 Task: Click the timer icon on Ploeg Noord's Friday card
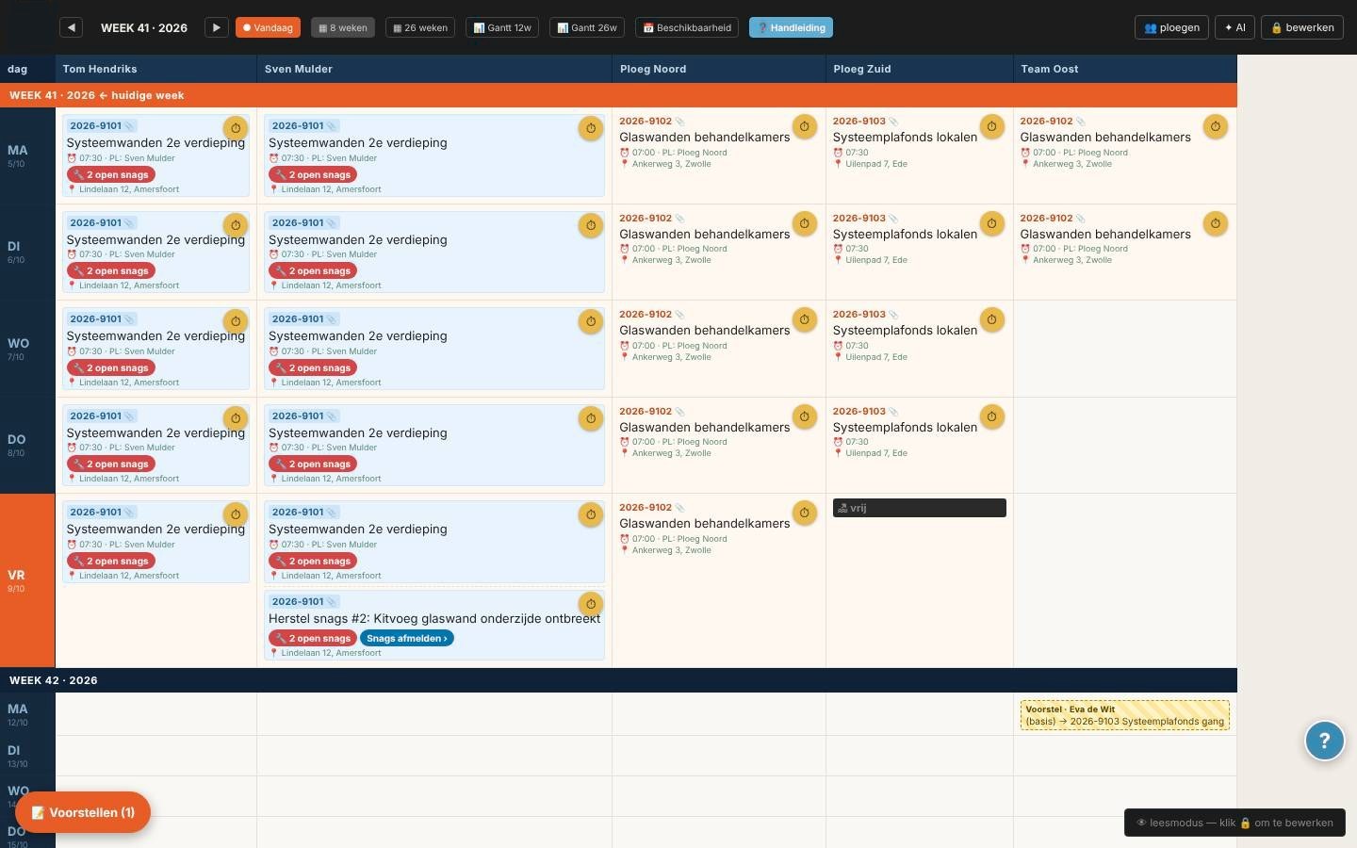tap(805, 513)
